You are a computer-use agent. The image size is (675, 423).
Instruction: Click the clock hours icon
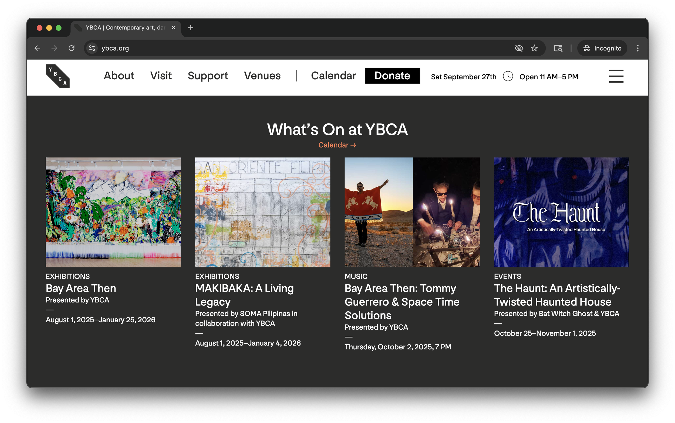508,76
